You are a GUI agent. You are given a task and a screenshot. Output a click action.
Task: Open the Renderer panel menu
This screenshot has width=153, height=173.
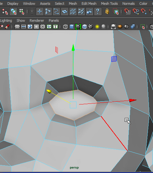pos(37,21)
